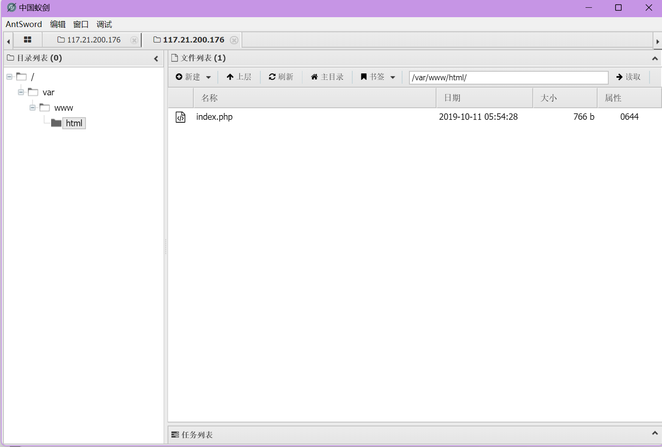Select the index.php file name

point(214,117)
